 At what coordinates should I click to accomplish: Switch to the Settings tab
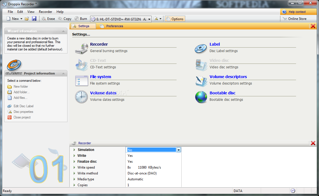click(83, 26)
